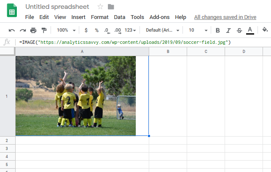Click 'All changes saved in Drive' link
Viewport: 271px width, 172px height.
tap(226, 17)
